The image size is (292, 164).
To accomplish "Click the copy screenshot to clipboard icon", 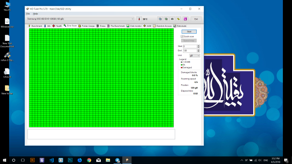I will 166,19.
